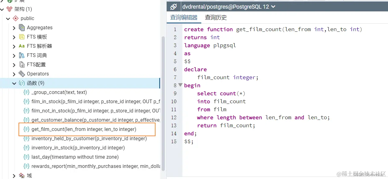Click 'end;' on line 14

point(190,133)
